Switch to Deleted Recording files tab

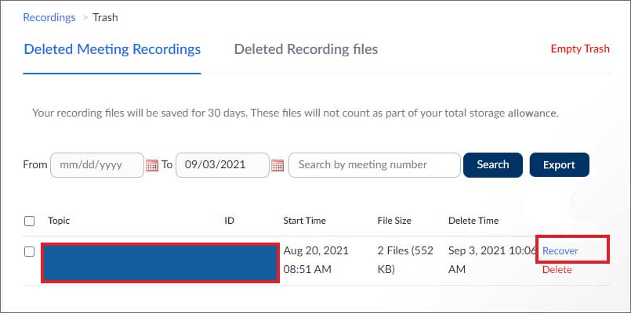[306, 49]
